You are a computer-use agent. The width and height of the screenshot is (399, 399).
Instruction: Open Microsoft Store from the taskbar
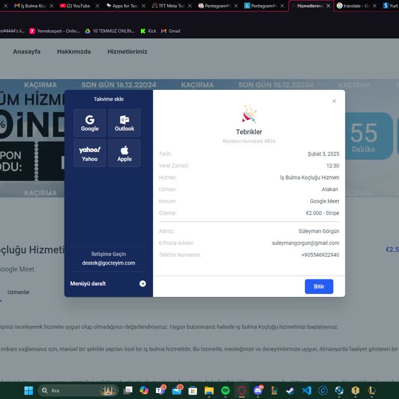coord(193,390)
